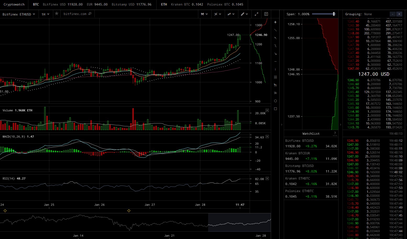Image resolution: width=407 pixels, height=239 pixels.
Task: Close the MACD indicator panel
Action: (267, 137)
